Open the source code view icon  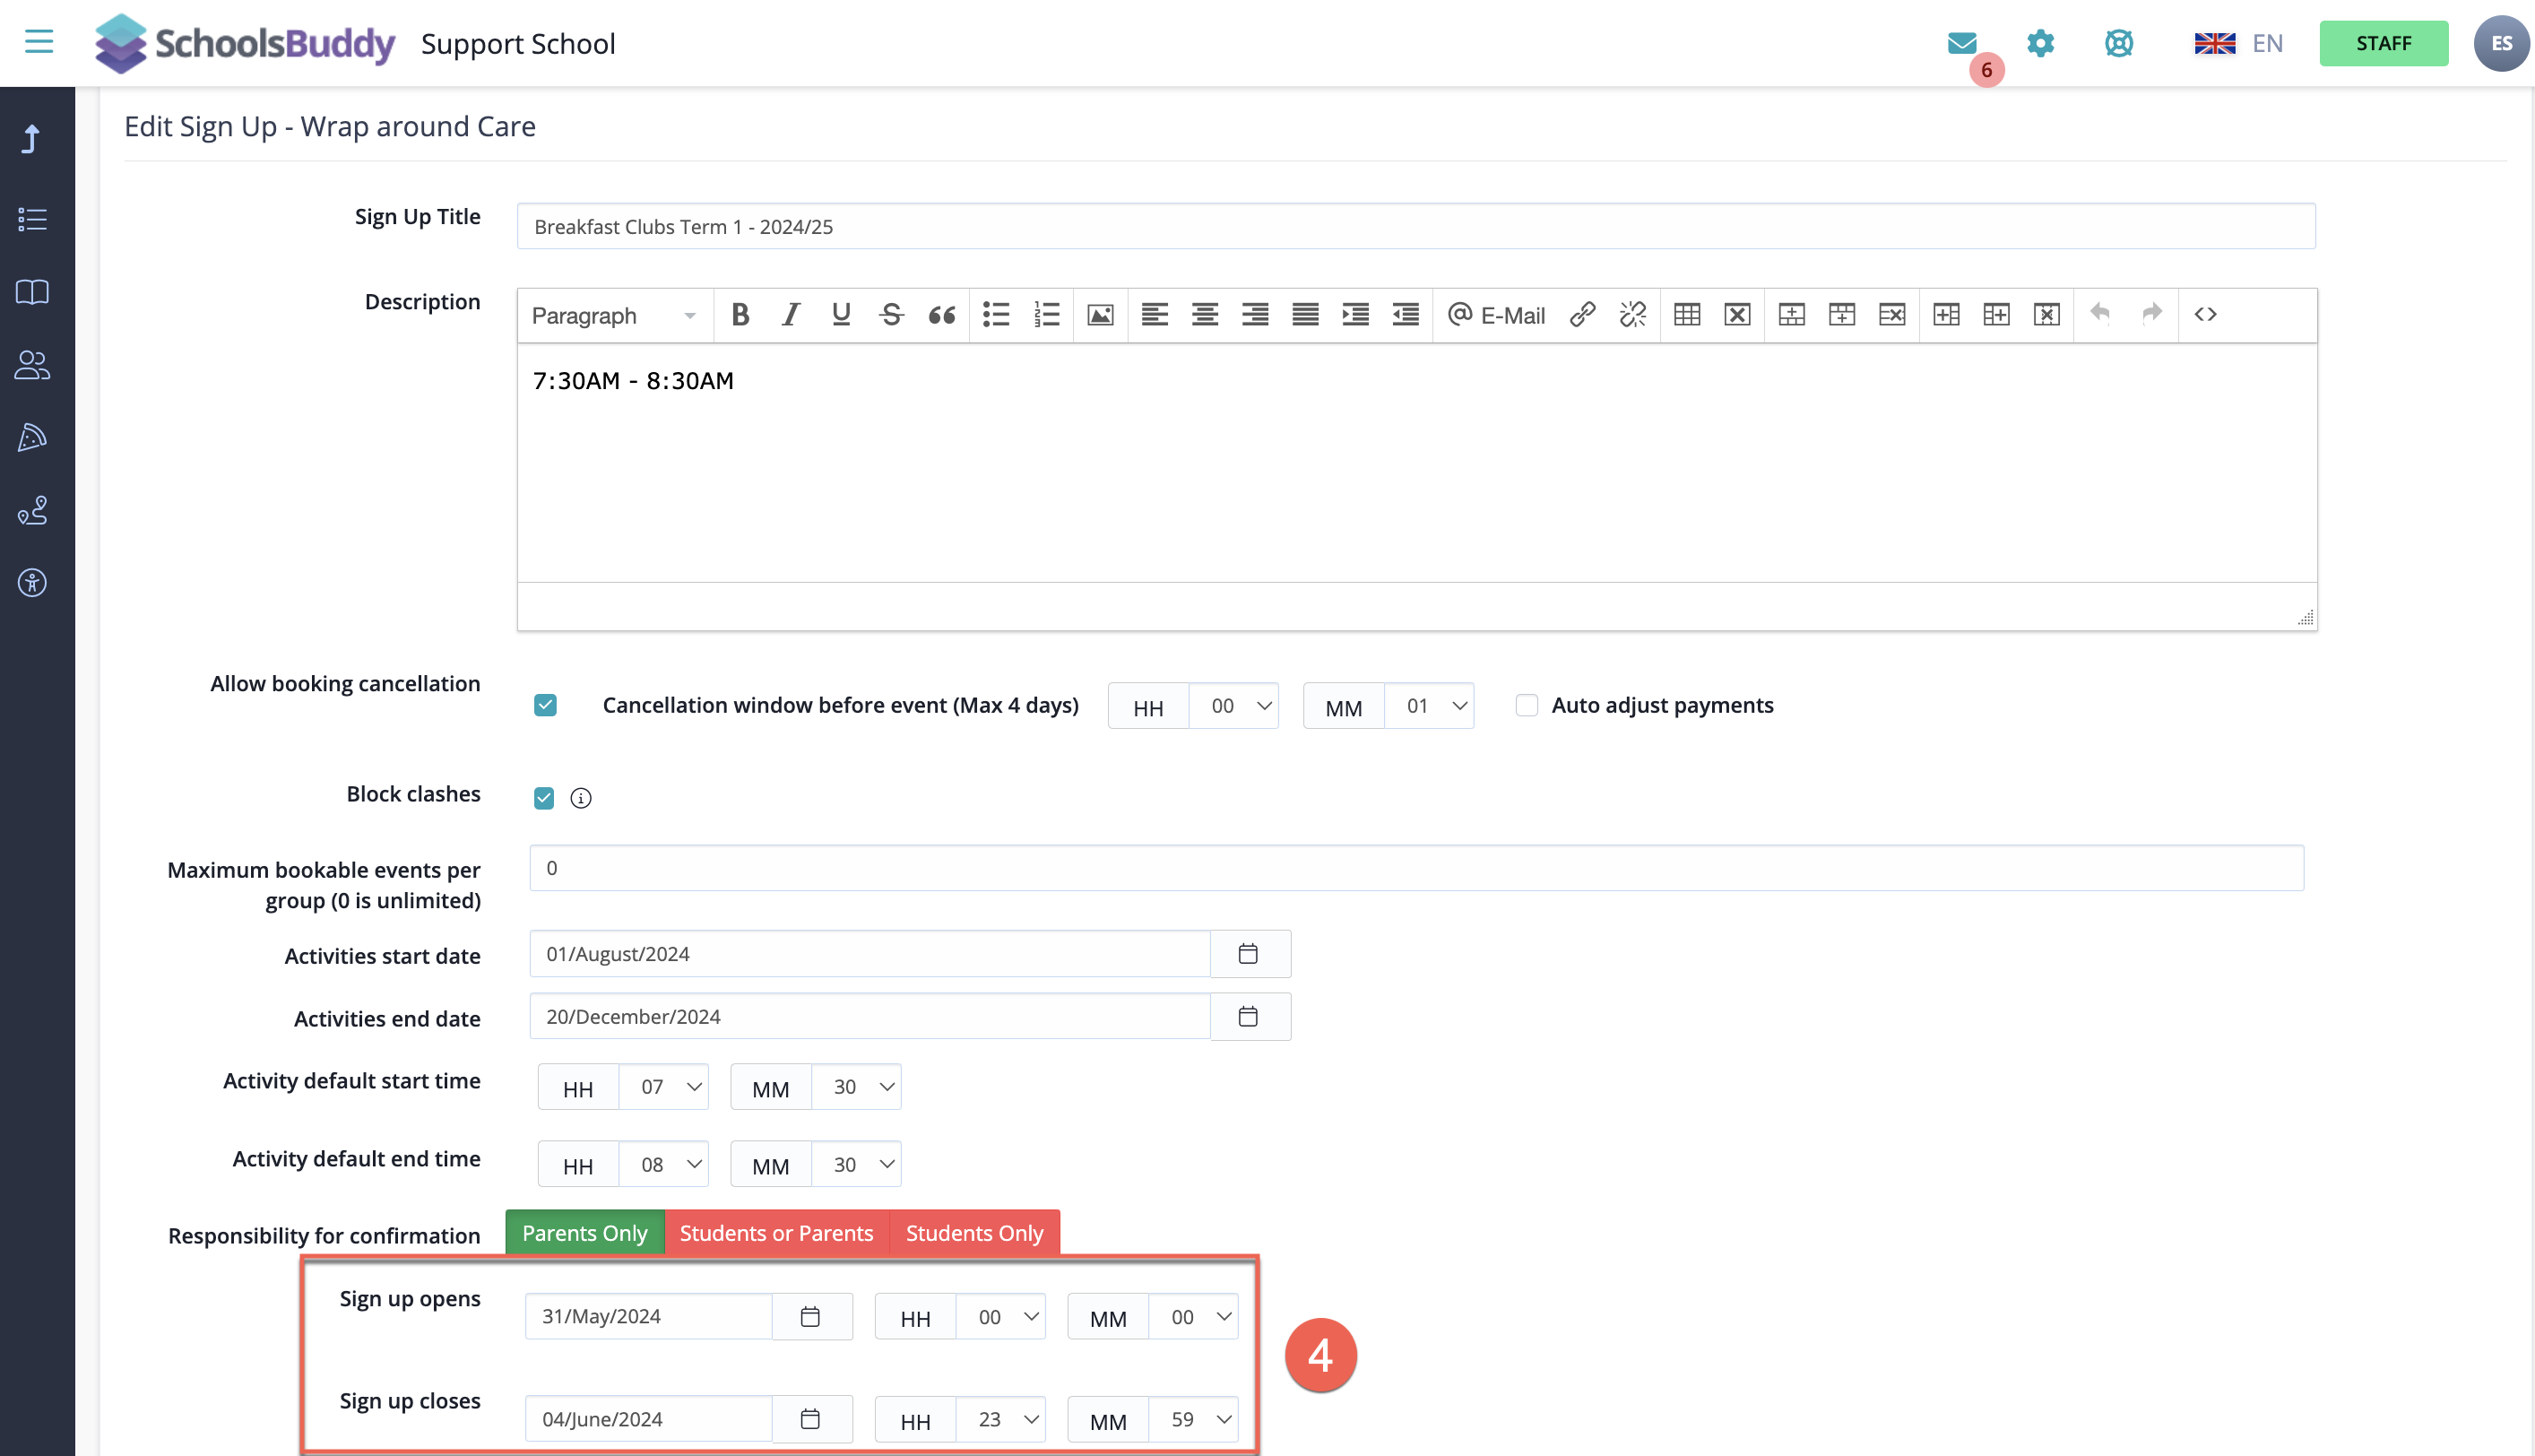(x=2205, y=315)
